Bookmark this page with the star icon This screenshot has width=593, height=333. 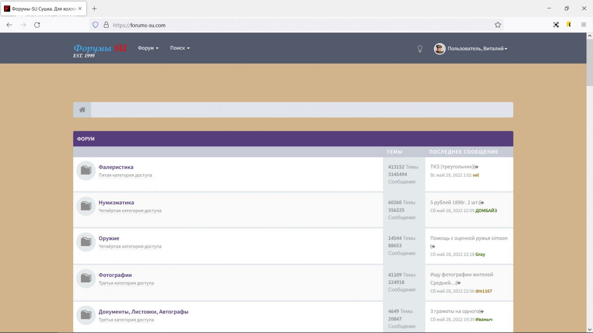(498, 25)
